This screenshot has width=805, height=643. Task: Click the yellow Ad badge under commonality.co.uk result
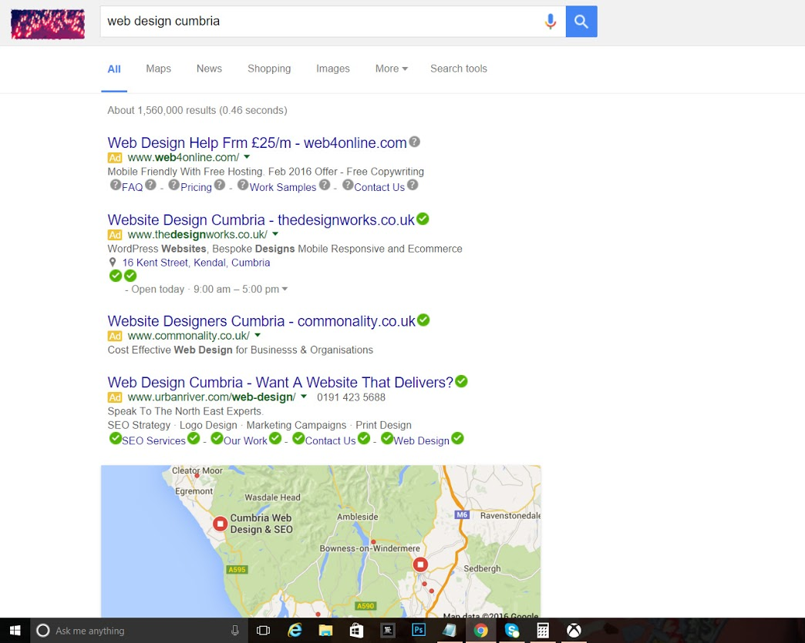(115, 336)
